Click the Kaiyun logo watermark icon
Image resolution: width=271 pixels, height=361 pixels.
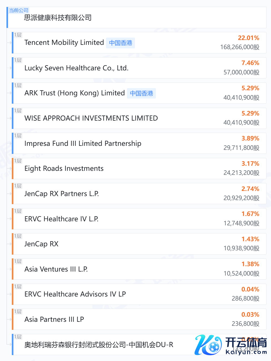point(208,345)
